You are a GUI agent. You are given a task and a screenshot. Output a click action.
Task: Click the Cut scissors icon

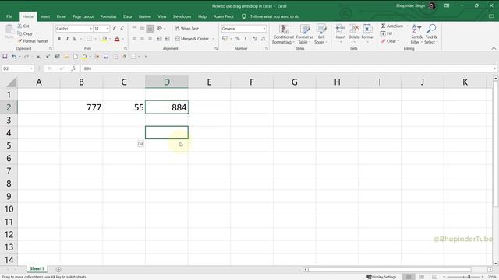[19, 26]
